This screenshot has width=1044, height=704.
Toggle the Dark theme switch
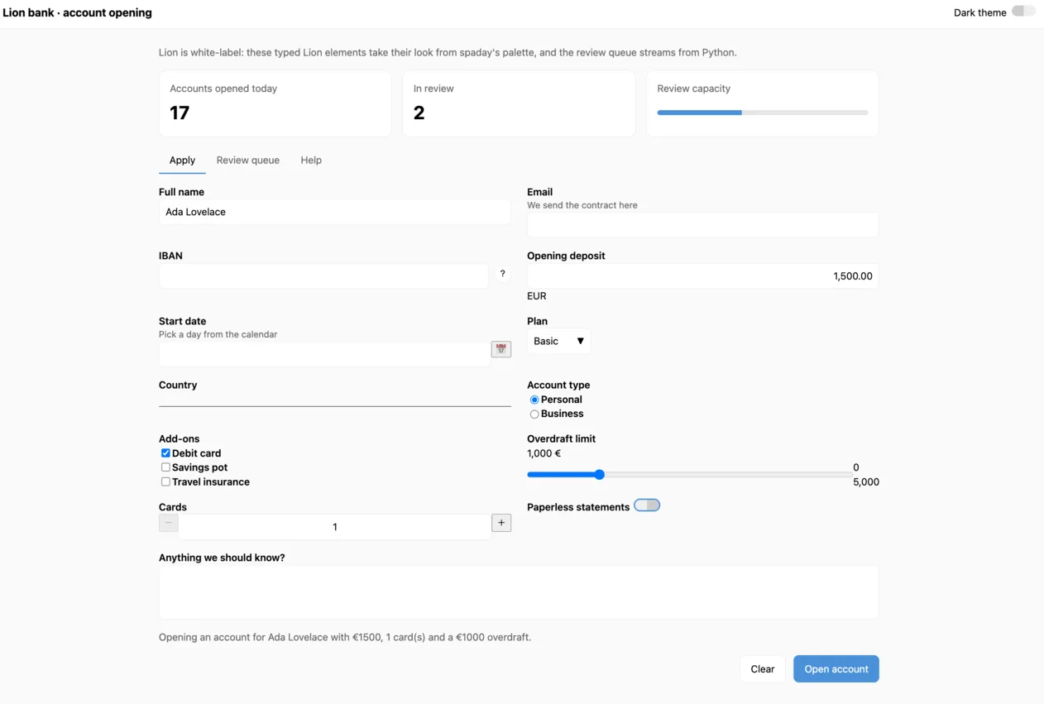1023,12
